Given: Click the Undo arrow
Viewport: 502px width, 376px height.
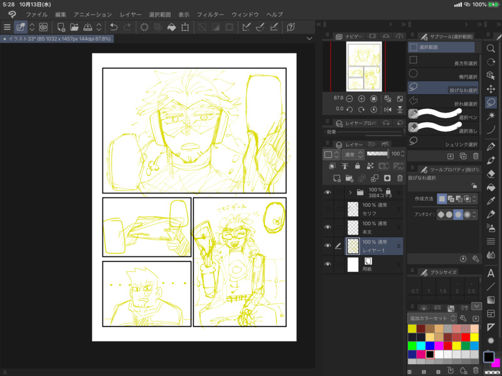Looking at the screenshot, I should coord(114,27).
